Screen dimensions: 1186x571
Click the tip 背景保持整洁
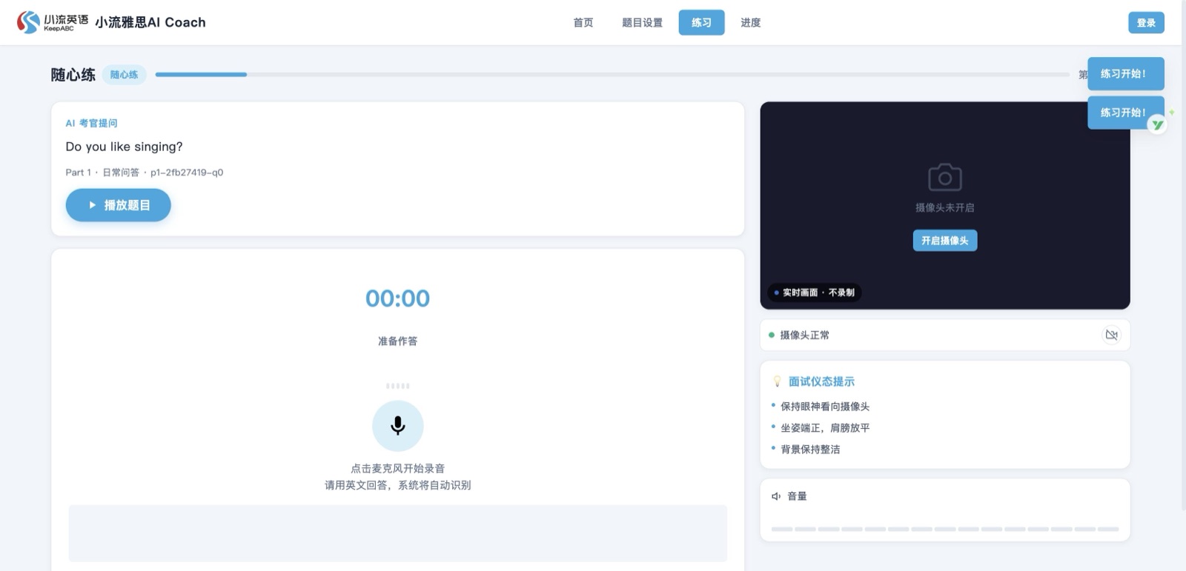tap(810, 450)
